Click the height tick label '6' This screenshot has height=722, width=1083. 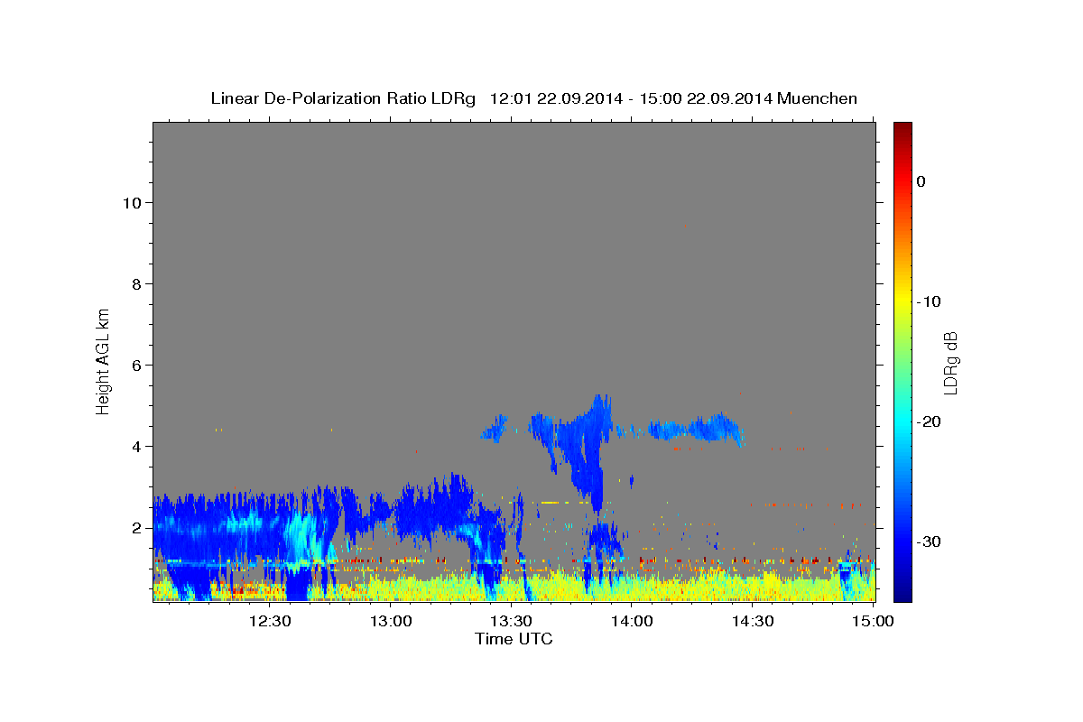tap(136, 366)
